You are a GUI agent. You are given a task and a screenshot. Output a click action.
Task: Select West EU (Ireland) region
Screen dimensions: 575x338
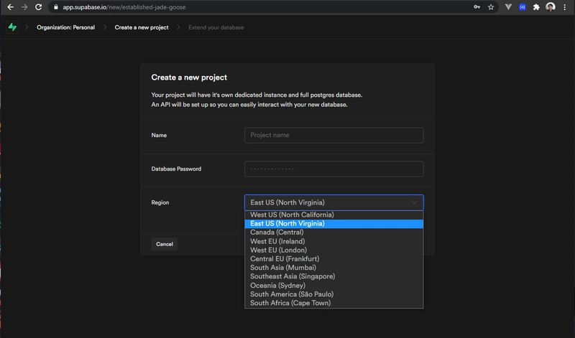[x=333, y=241]
